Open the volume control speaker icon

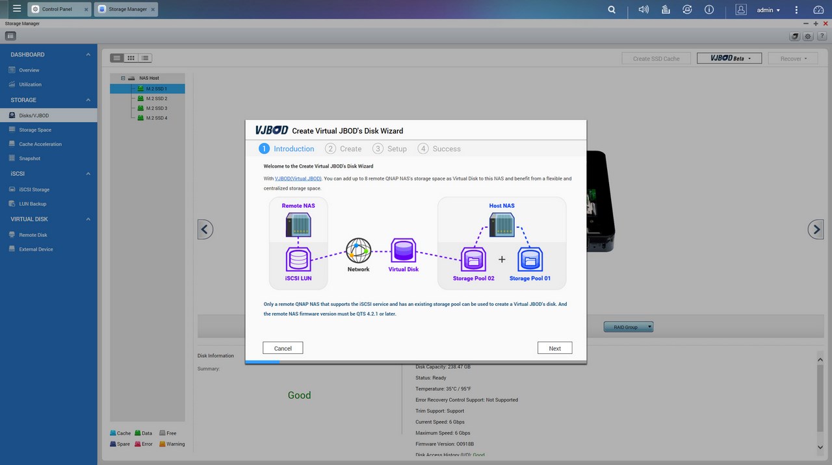tap(643, 10)
